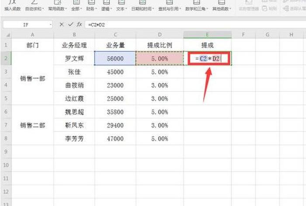The height and width of the screenshot is (206, 306).
Task: Open the 数学和三角 math functions dropdown
Action: (196, 6)
